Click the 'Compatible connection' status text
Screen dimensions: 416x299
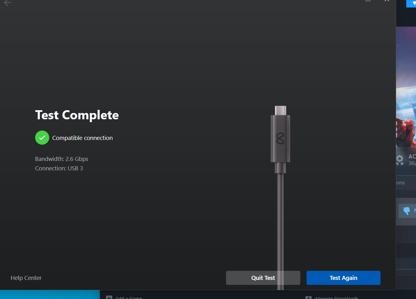click(x=82, y=138)
